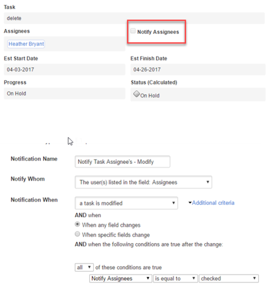Click the Heather Bryant assignee link

coord(26,44)
